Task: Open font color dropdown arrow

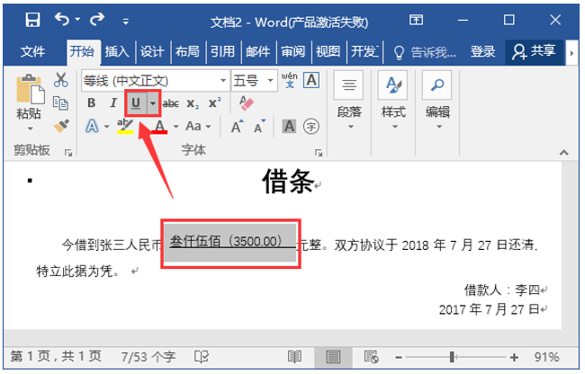Action: [x=175, y=127]
